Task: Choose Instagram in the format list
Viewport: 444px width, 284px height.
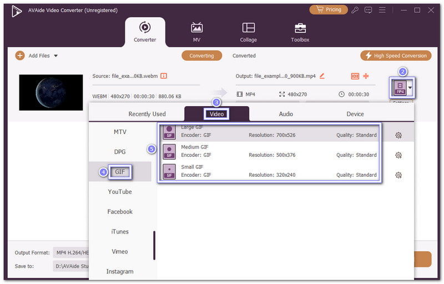Action: [x=120, y=271]
